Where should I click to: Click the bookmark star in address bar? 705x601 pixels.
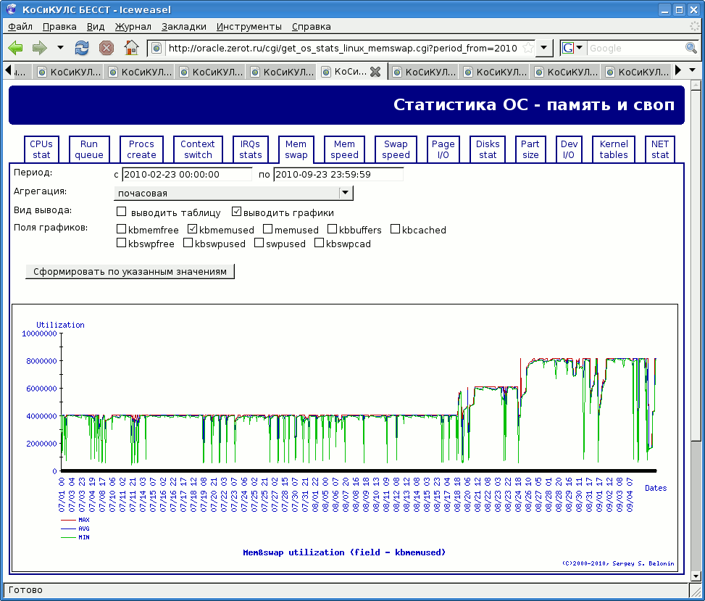(528, 48)
